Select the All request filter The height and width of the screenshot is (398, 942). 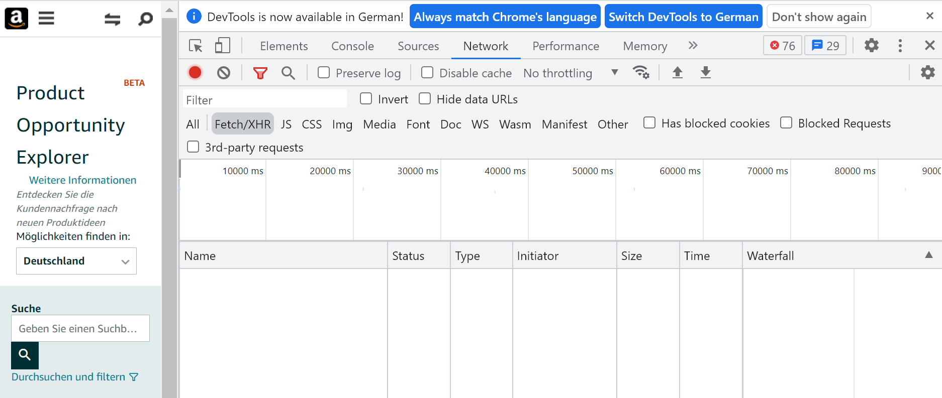point(193,124)
